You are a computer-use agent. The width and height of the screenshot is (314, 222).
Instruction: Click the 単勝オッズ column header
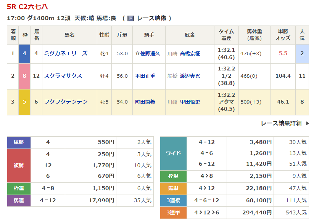point(283,35)
